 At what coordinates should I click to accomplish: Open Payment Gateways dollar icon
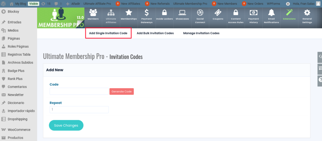147,13
